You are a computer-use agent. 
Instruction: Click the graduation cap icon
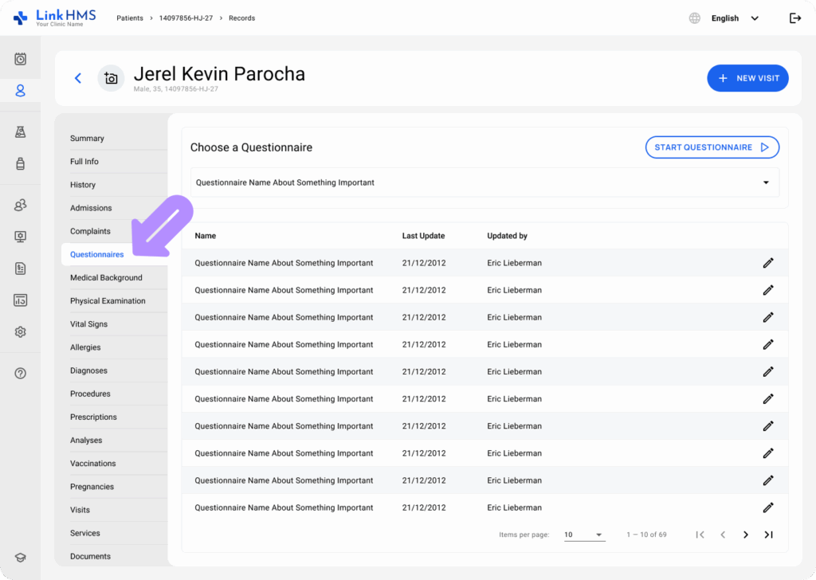(20, 558)
